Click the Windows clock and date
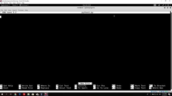This screenshot has height=96, width=172. tap(164, 94)
